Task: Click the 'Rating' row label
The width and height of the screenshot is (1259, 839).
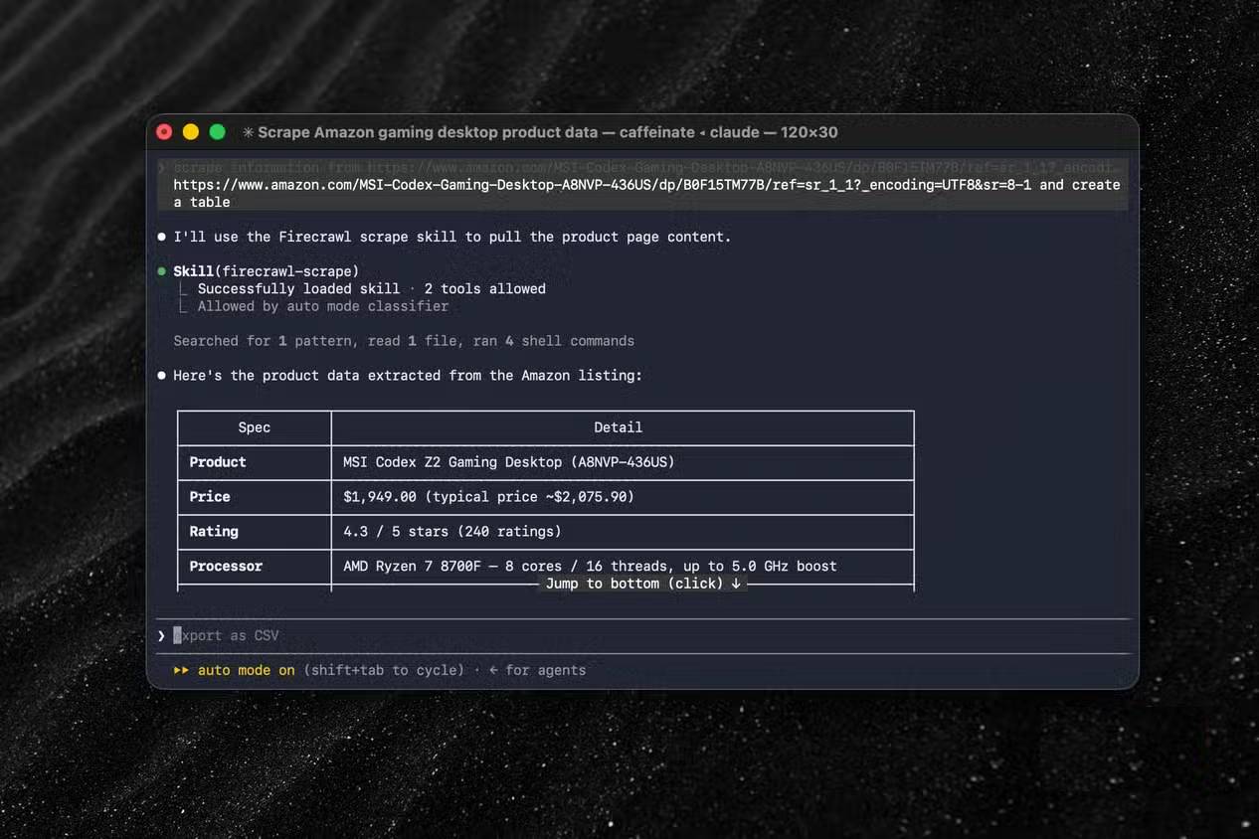Action: 214,532
